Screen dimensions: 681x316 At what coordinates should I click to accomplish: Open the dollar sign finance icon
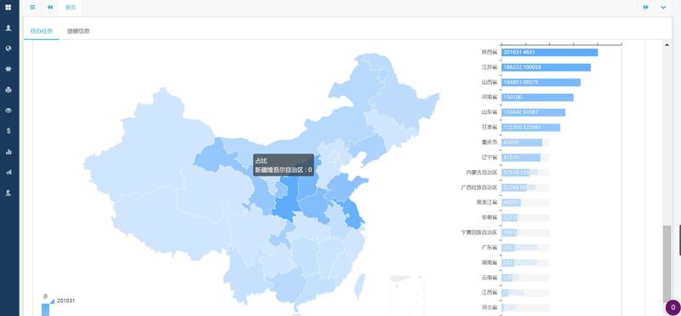(x=9, y=131)
